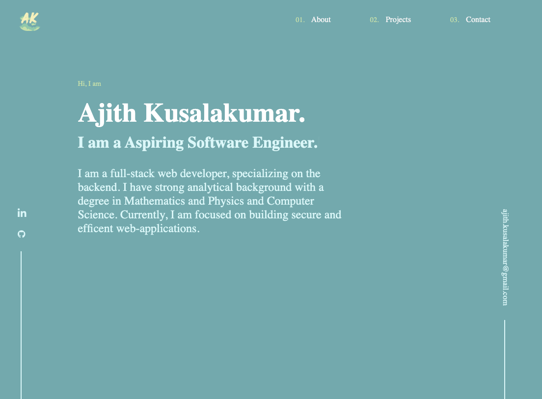
Task: Click the left decorative vertical line
Action: [x=21, y=324]
